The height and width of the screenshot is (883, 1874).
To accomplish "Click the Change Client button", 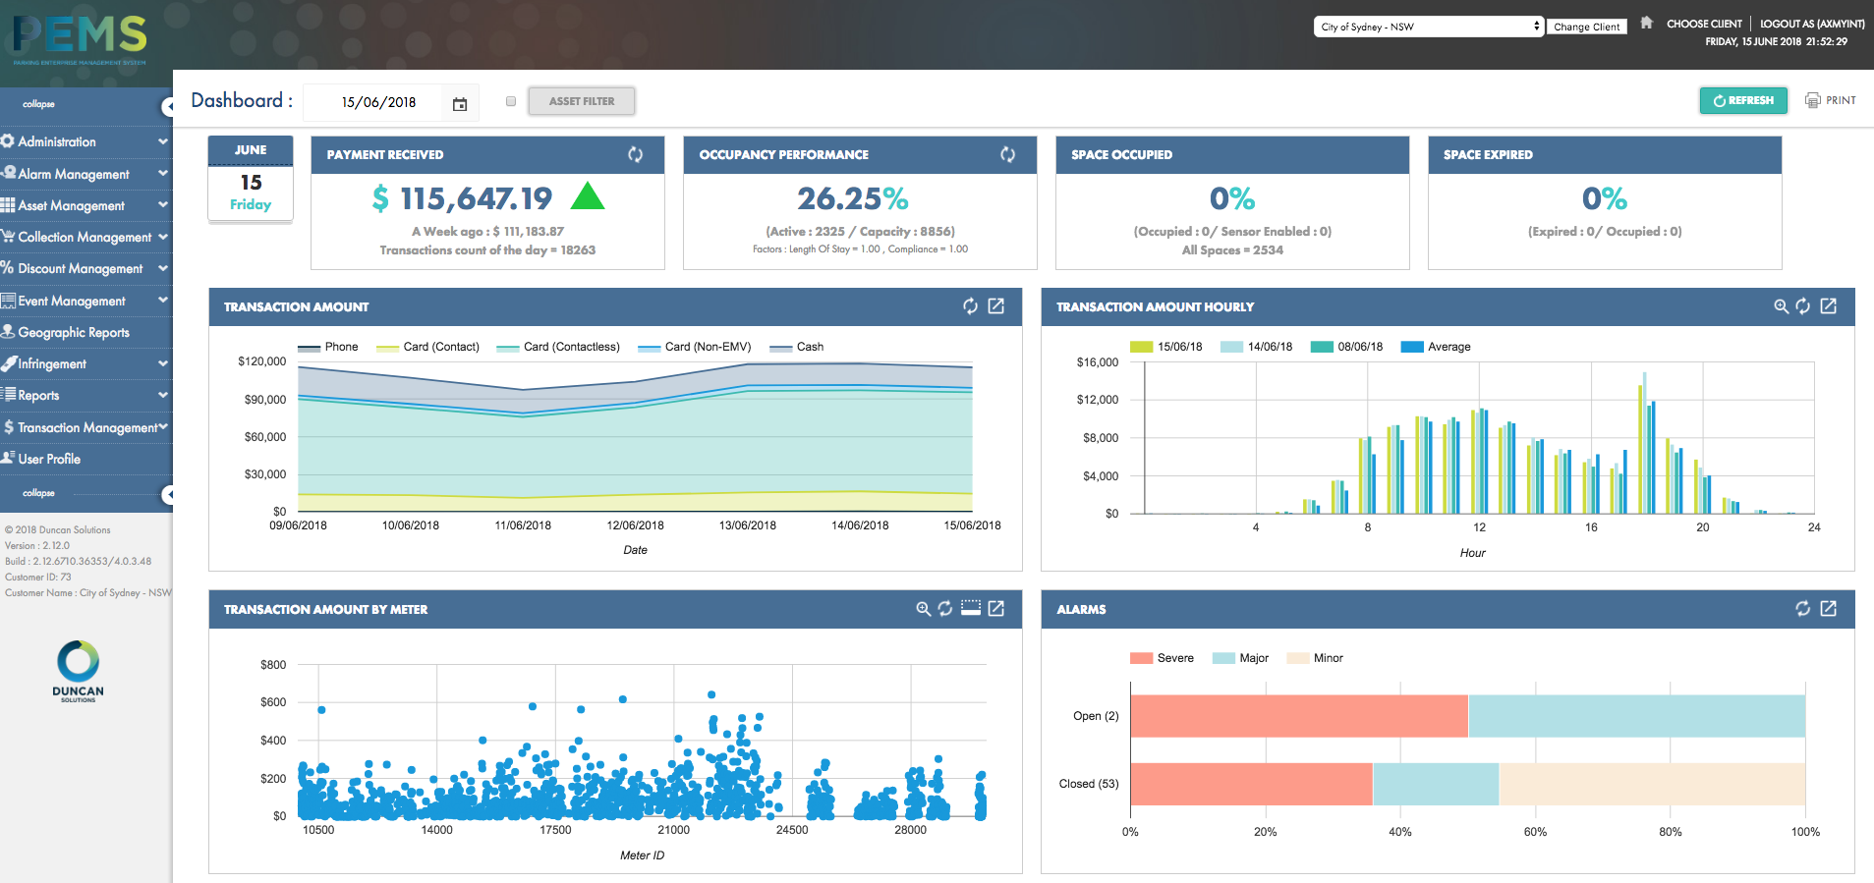I will pyautogui.click(x=1586, y=27).
